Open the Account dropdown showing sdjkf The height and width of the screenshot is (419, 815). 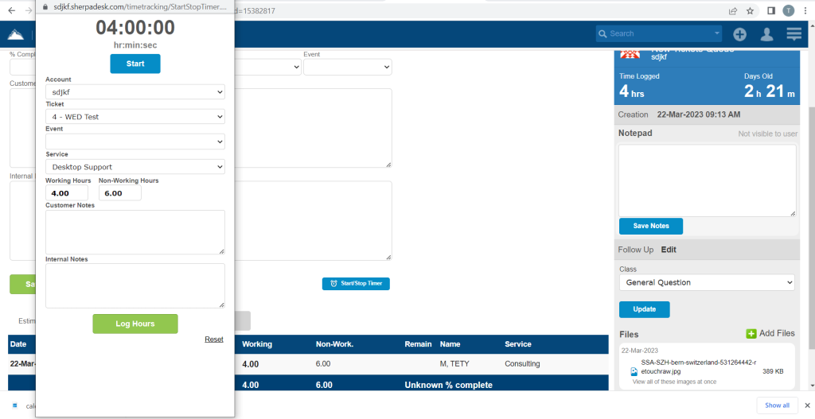(x=135, y=92)
